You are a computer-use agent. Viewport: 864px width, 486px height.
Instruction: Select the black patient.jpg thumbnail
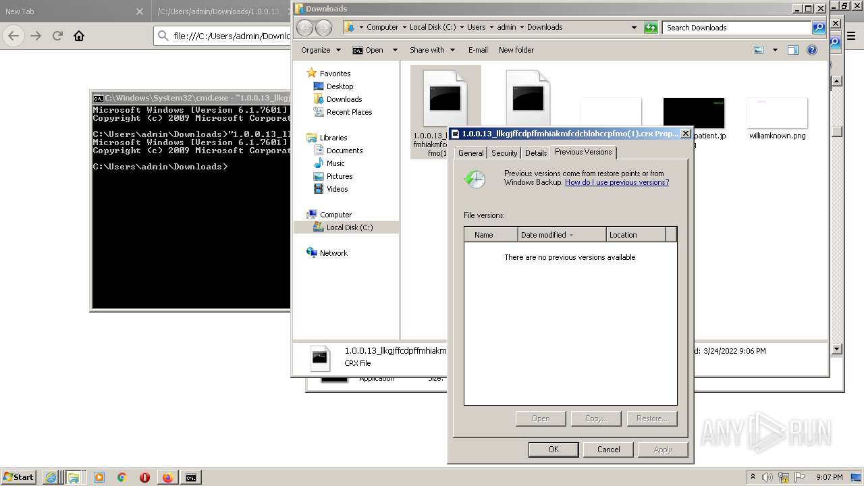pos(694,113)
